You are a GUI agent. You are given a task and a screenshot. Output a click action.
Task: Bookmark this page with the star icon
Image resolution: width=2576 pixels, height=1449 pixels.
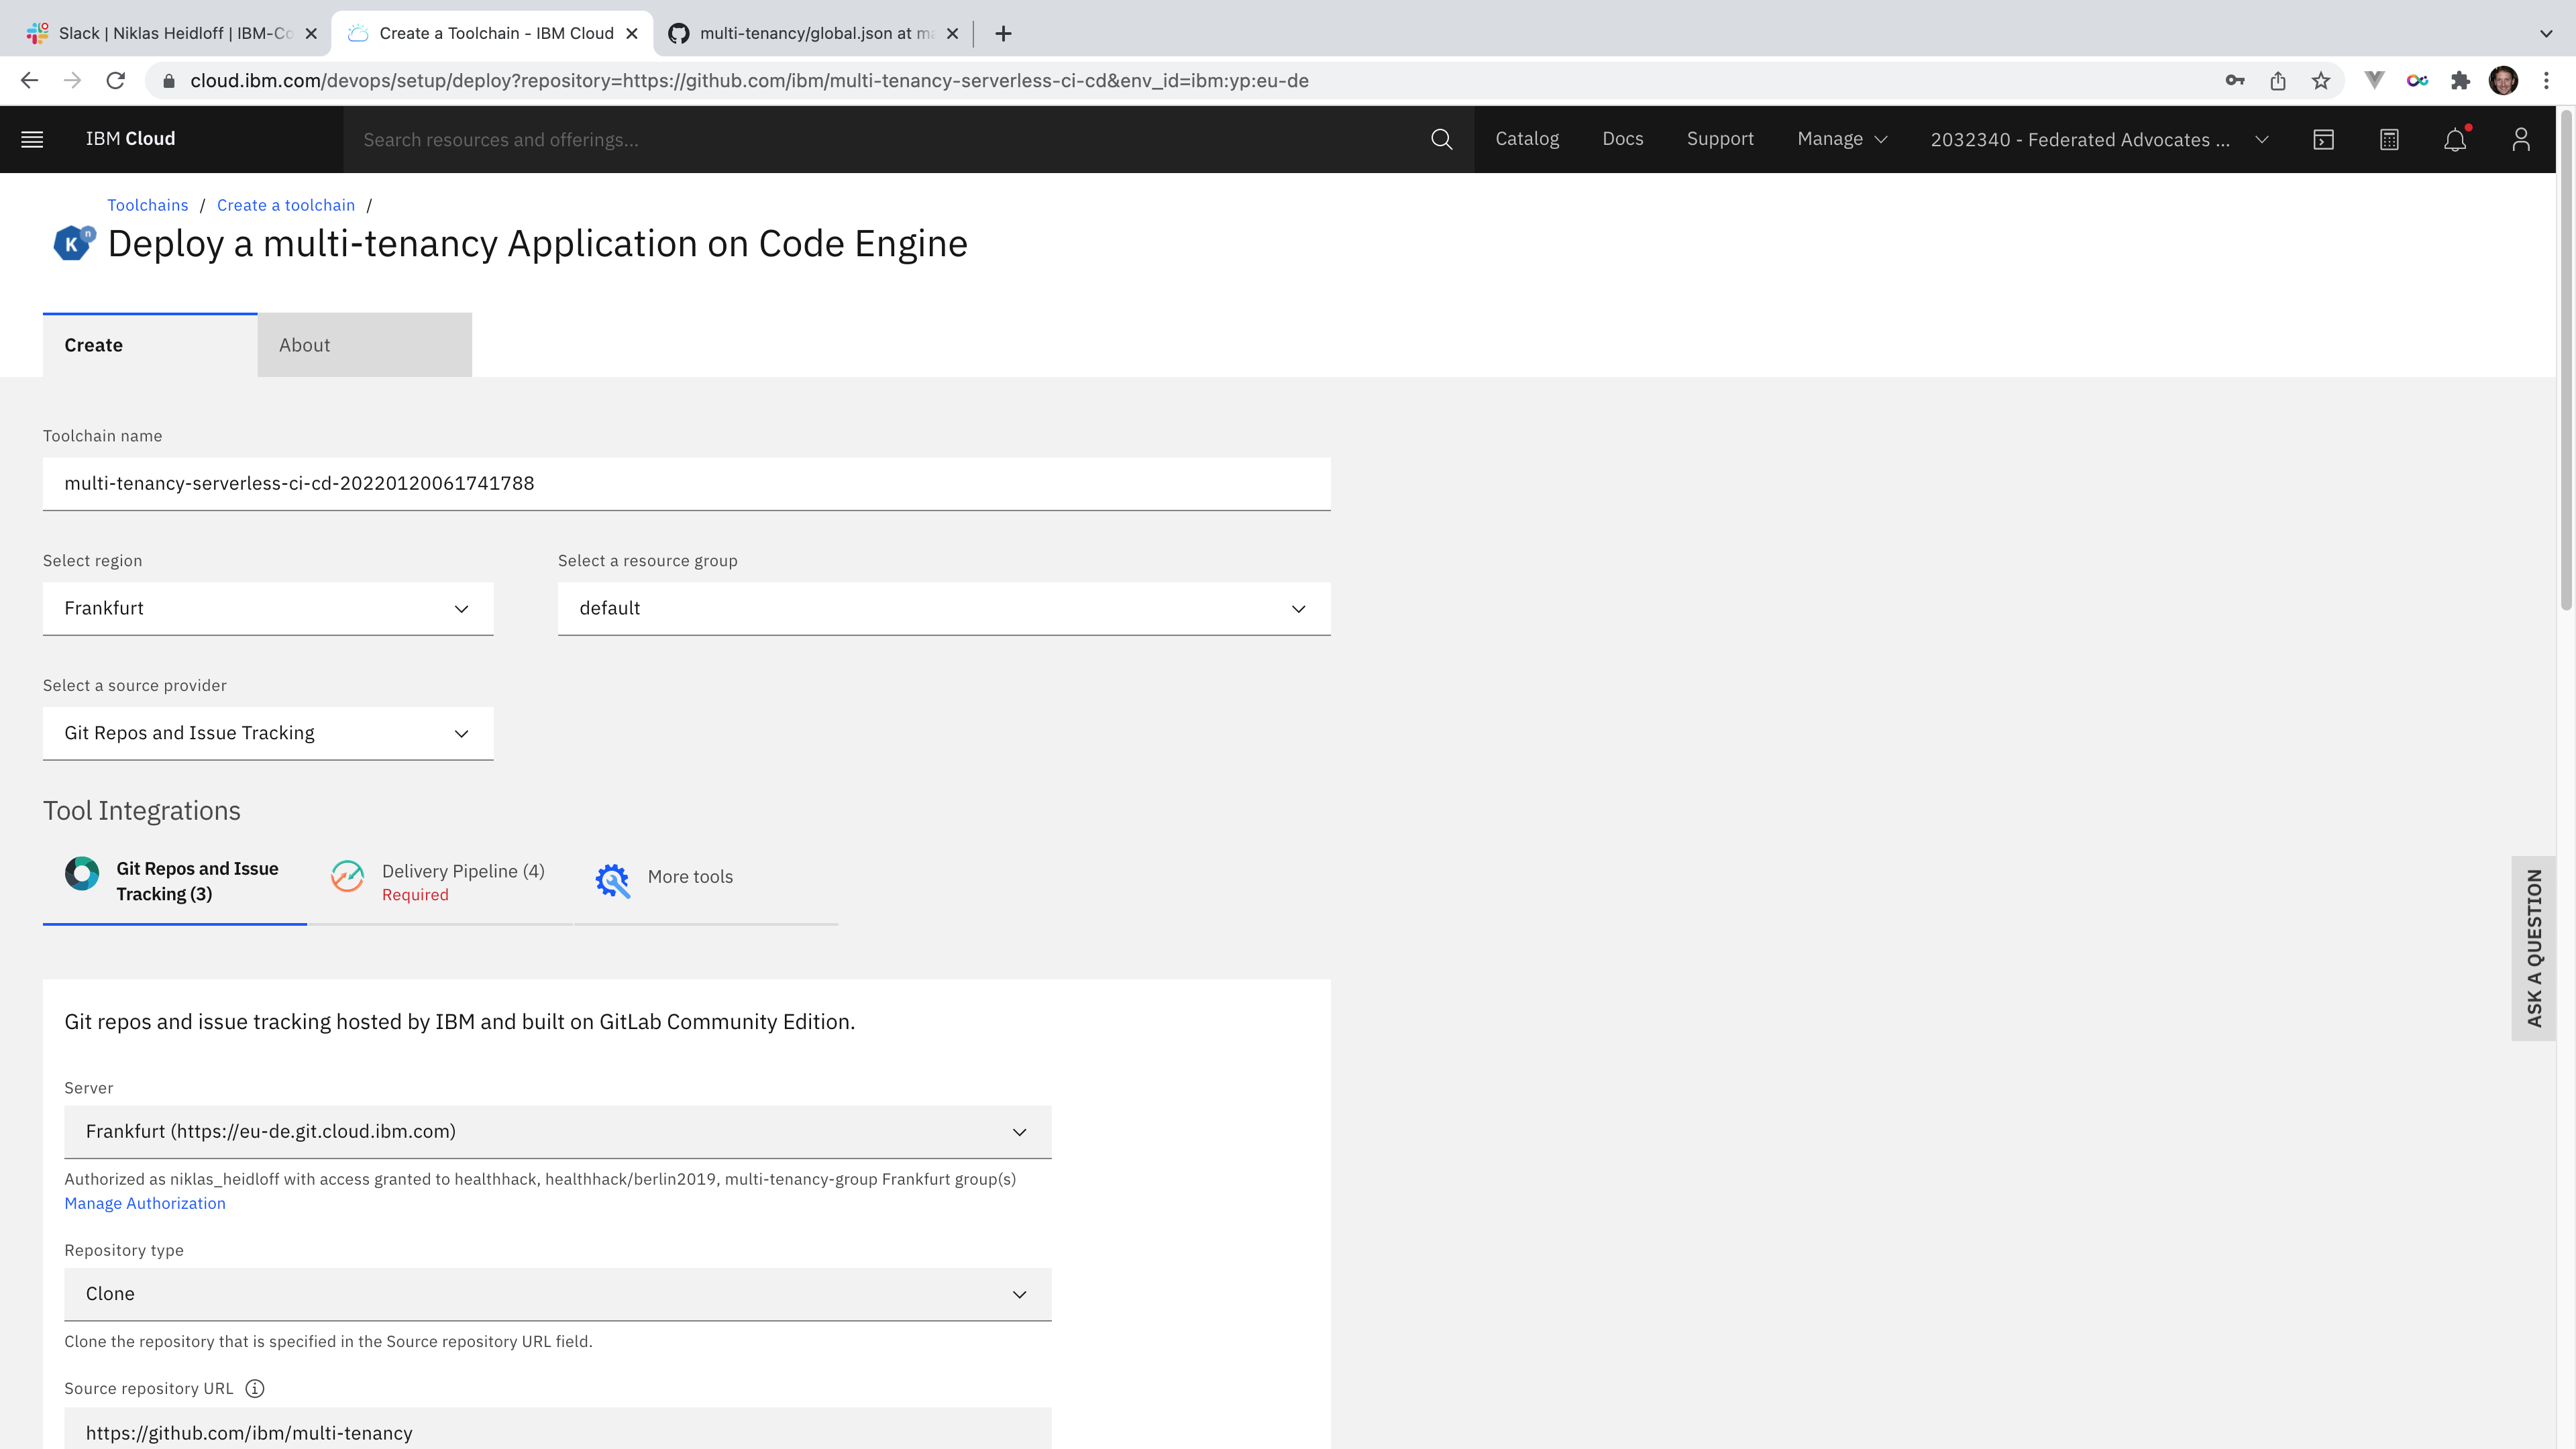pyautogui.click(x=2321, y=81)
